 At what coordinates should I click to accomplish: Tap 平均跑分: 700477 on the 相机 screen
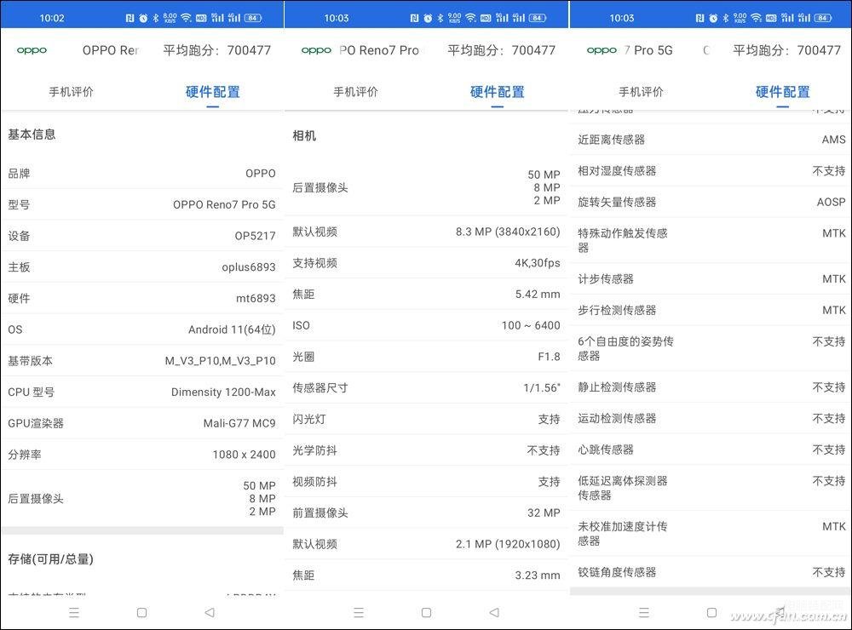502,50
